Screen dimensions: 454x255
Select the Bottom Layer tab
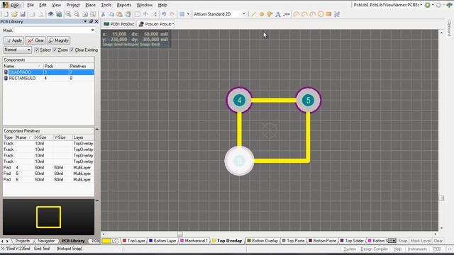162,241
